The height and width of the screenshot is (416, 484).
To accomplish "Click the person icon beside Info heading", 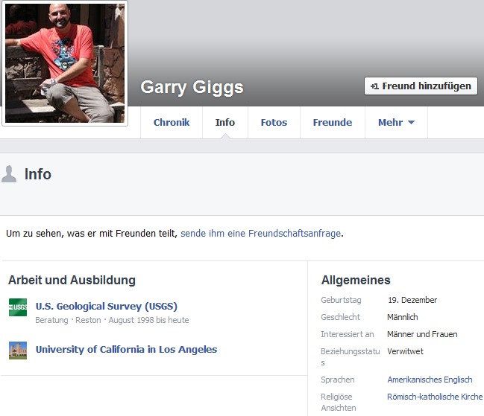I will point(9,174).
